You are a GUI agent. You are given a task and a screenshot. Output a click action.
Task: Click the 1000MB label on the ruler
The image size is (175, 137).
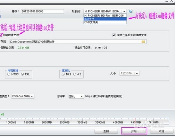(x=11, y=122)
